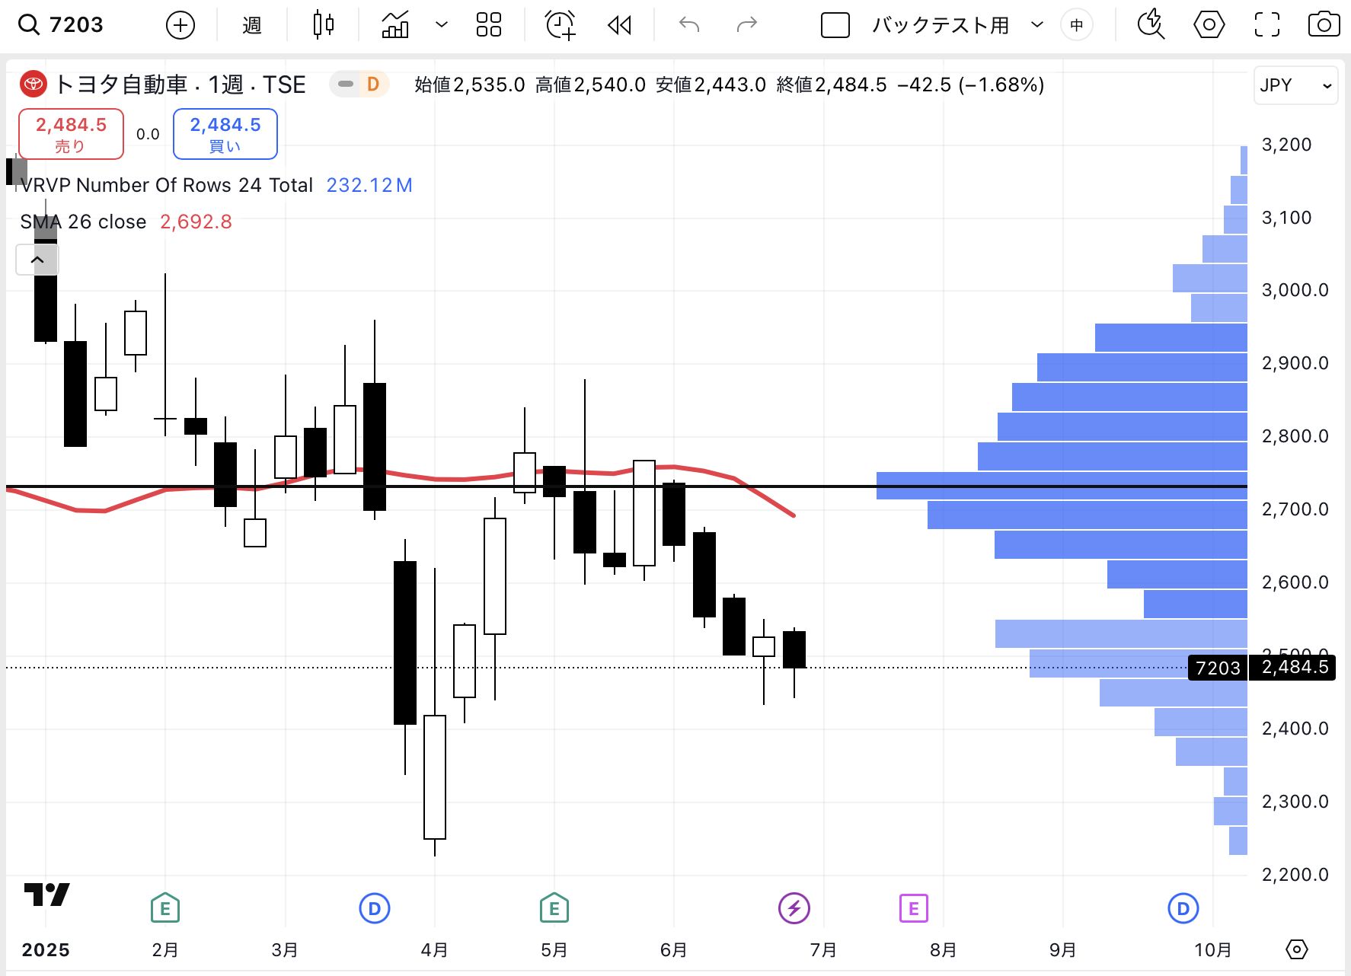Click the TradingView logo
This screenshot has height=976, width=1351.
(x=46, y=894)
